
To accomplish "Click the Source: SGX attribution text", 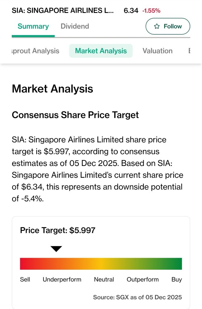I will pyautogui.click(x=137, y=297).
